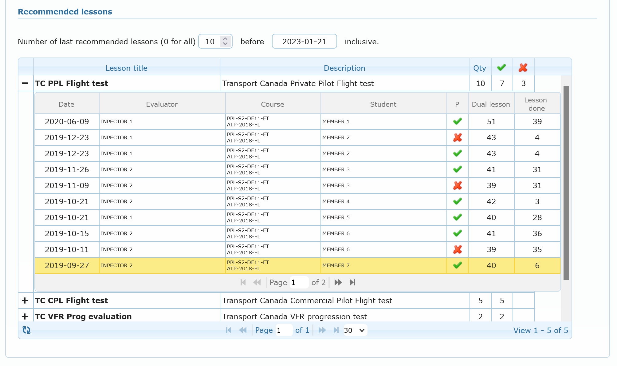The height and width of the screenshot is (366, 617).
Task: Click the refresh grid icon
Action: click(26, 330)
